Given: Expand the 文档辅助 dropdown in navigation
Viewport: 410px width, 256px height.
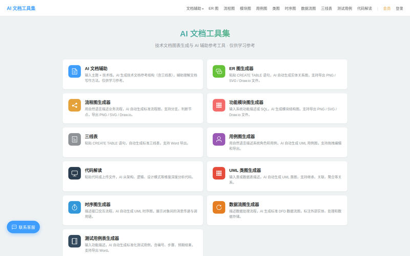Looking at the screenshot, I should pos(195,8).
